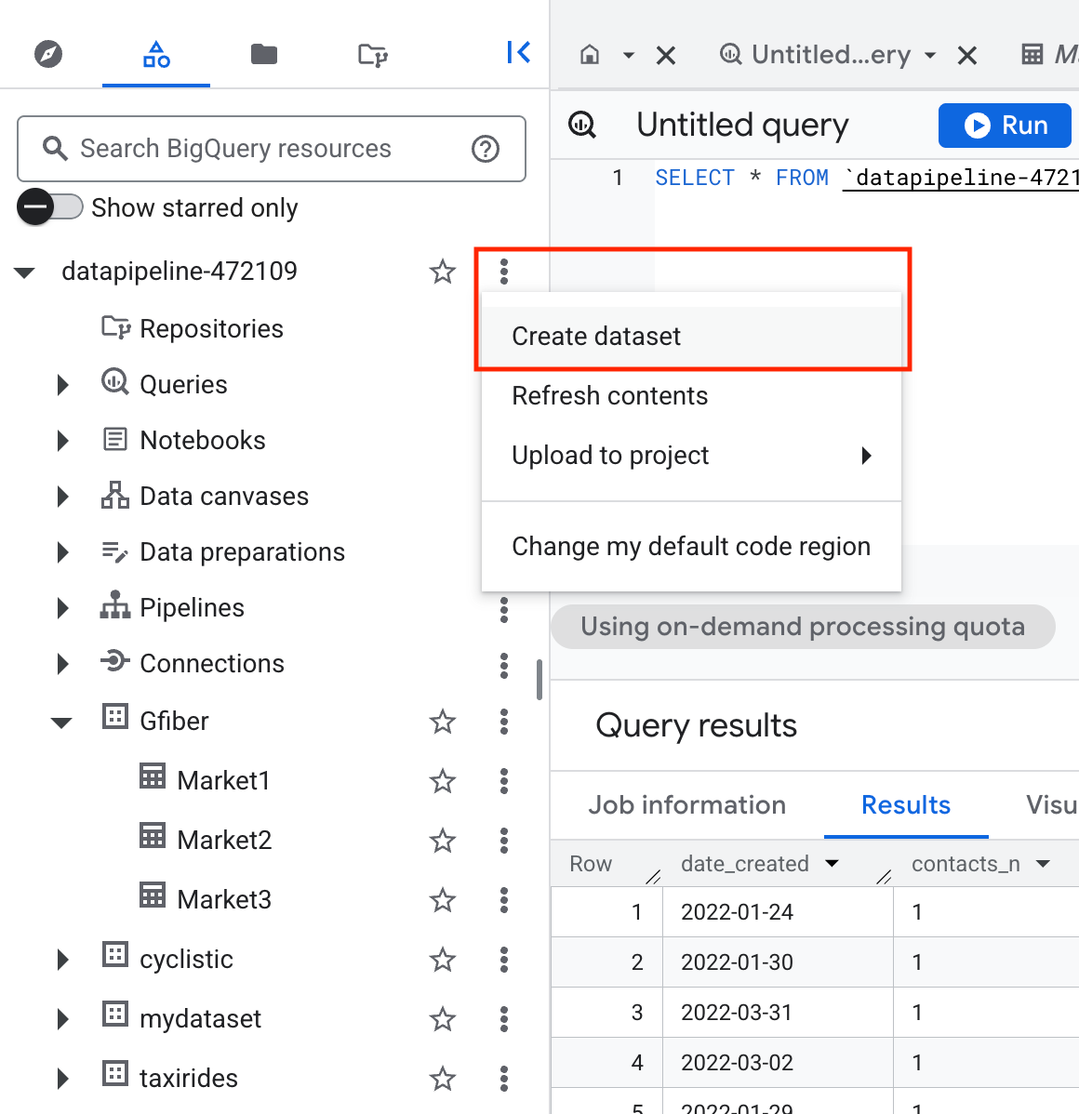The image size is (1079, 1114).
Task: Click the search help question icon
Action: (x=486, y=149)
